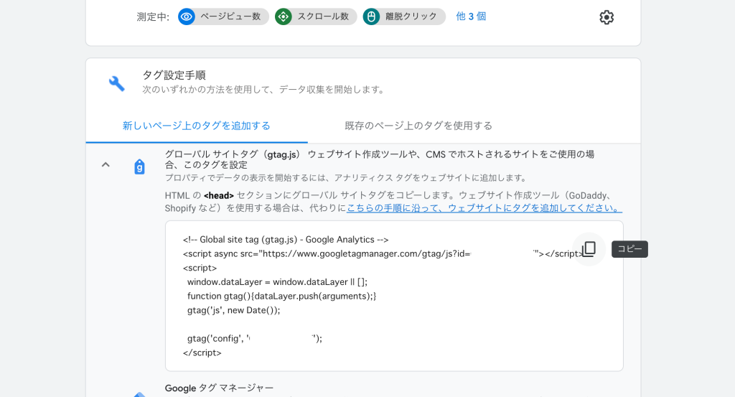This screenshot has width=735, height=397.
Task: Click the window.dataLayer code line
Action: (277, 281)
